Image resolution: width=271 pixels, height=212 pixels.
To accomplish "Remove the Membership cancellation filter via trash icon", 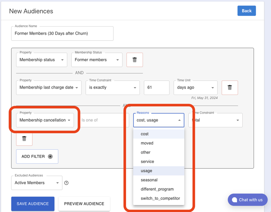I will (24, 138).
